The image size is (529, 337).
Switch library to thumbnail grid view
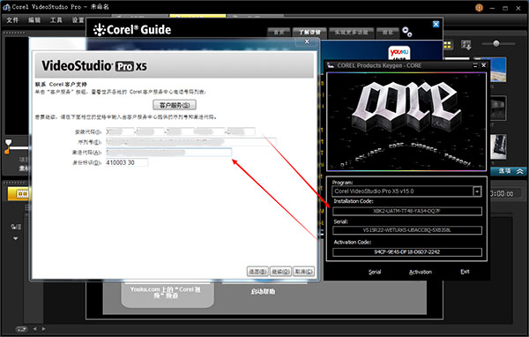(447, 45)
